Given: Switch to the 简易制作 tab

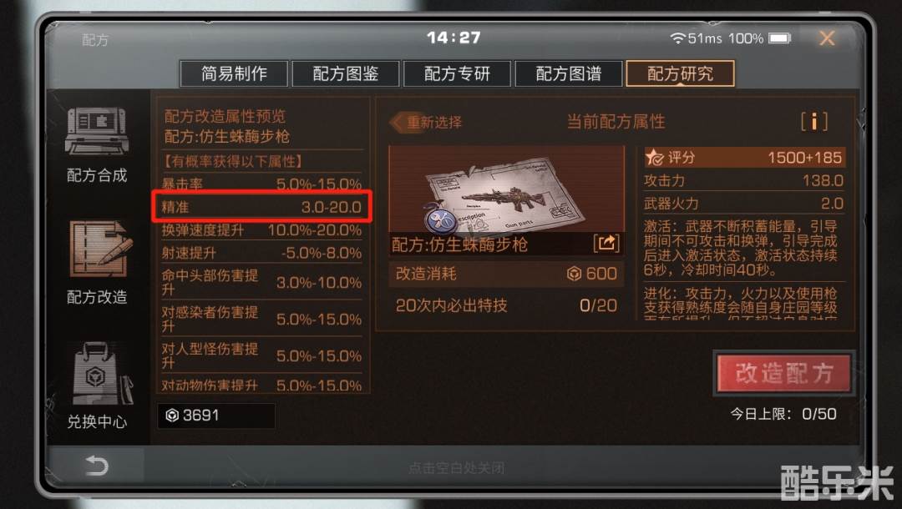Looking at the screenshot, I should (x=234, y=73).
